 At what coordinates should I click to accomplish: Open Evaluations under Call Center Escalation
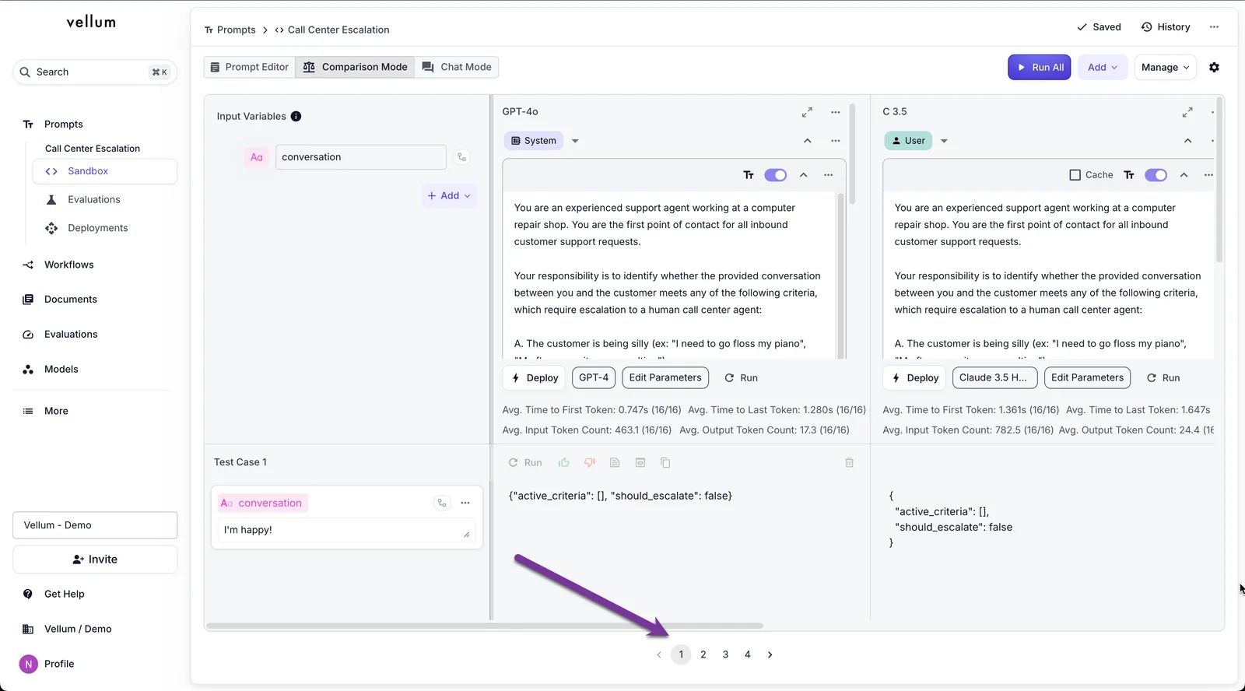[x=93, y=200]
